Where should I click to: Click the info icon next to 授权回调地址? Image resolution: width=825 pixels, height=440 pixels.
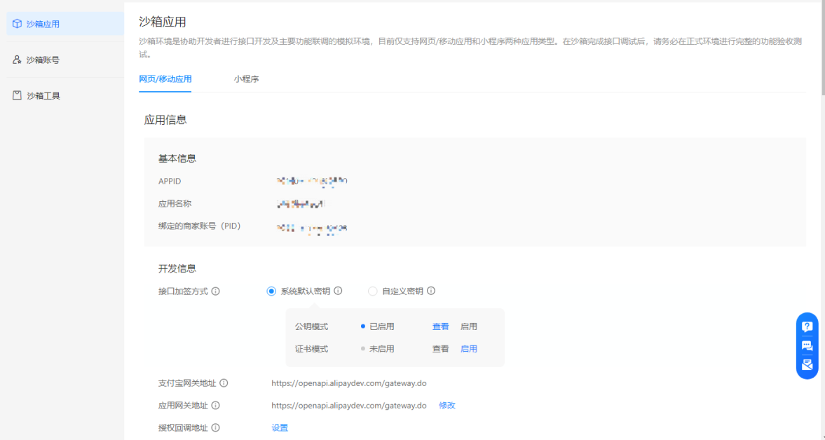(x=215, y=427)
